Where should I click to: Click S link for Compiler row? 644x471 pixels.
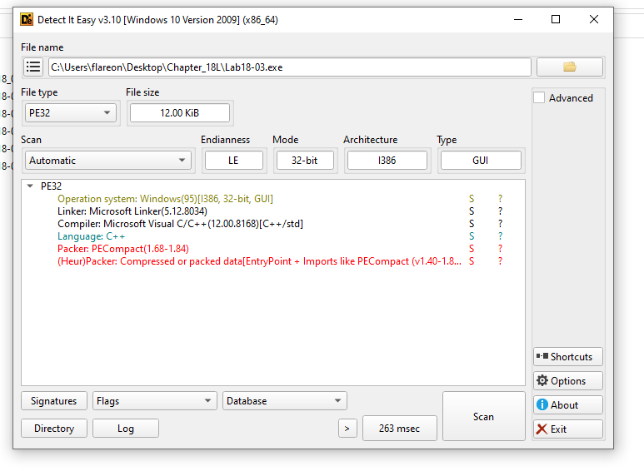tap(472, 224)
